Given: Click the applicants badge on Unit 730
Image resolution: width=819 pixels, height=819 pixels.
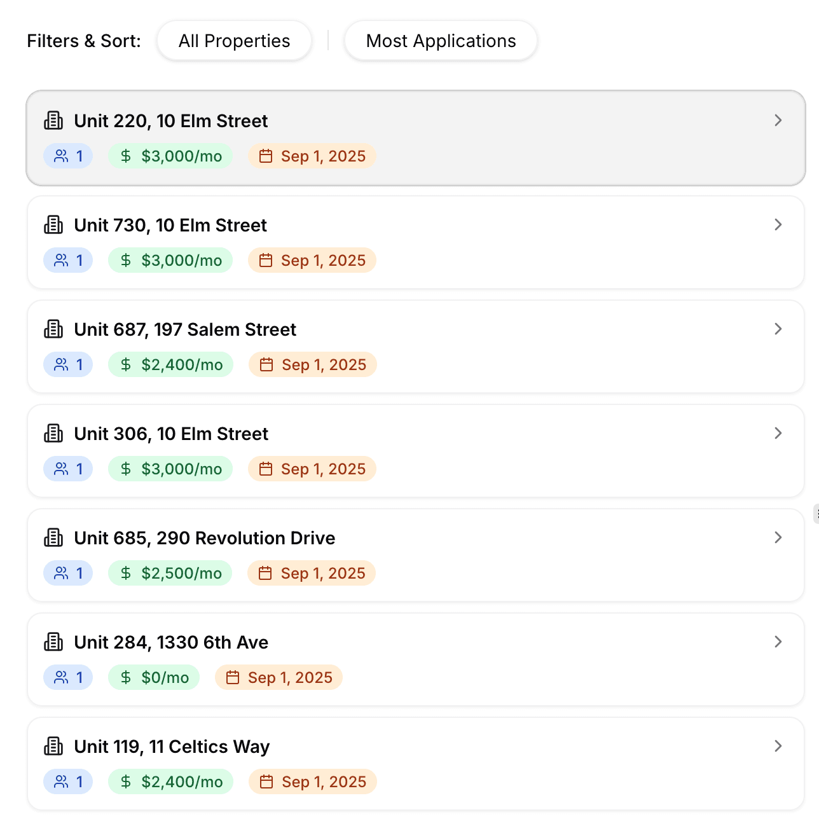Looking at the screenshot, I should (x=68, y=260).
